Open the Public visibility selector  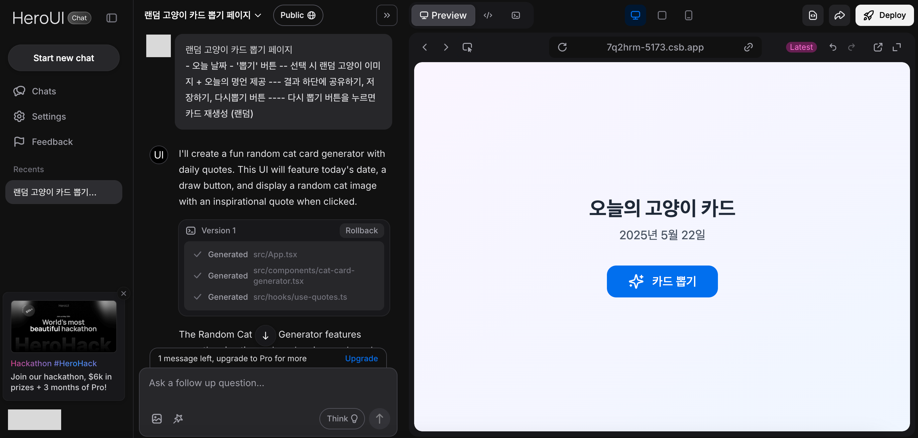298,15
